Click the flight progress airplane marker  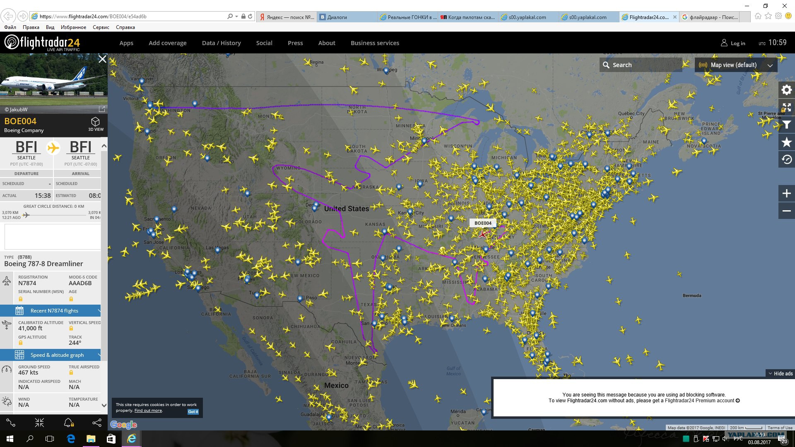click(x=26, y=215)
